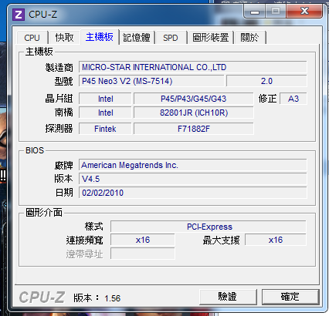
Task: Click the CPU-Z logo at bottom left
Action: 42,298
